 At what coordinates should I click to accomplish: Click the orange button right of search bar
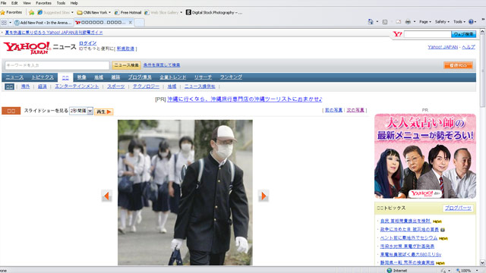pos(458,65)
